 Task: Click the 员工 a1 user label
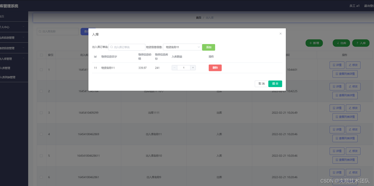[354, 6]
